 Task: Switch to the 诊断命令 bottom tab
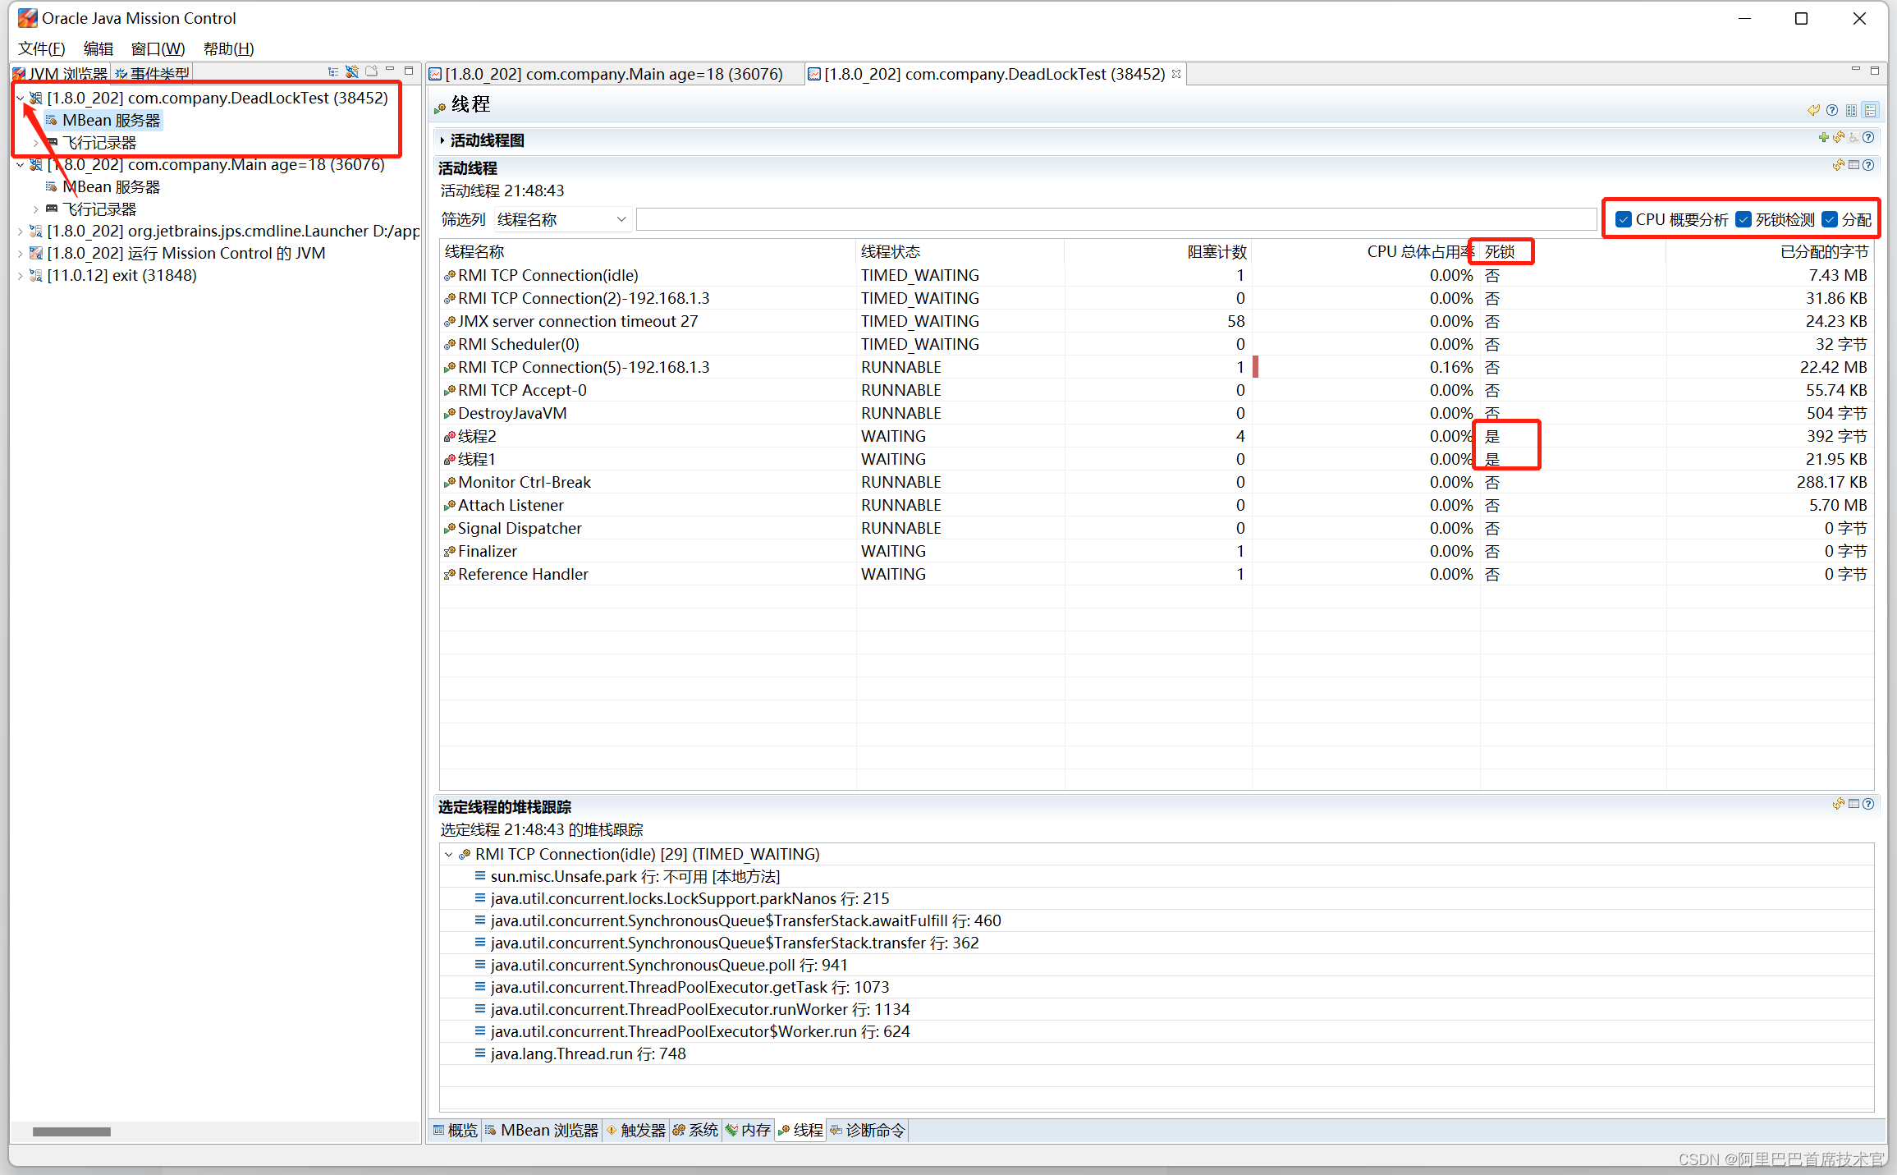click(x=868, y=1131)
